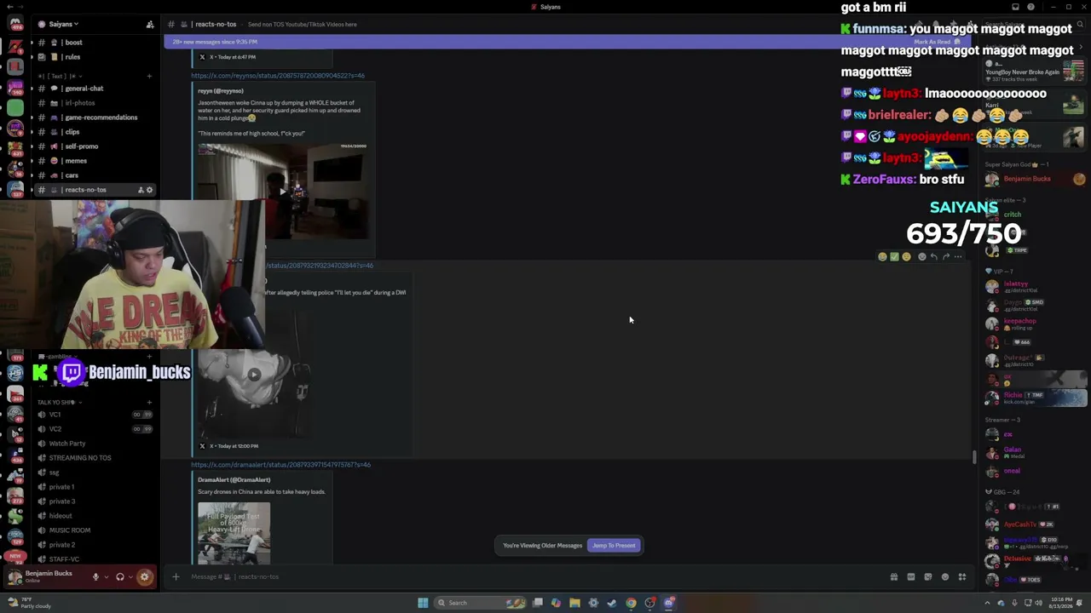Open the invite people icon beside Saiyans
This screenshot has width=1091, height=613.
(x=150, y=25)
